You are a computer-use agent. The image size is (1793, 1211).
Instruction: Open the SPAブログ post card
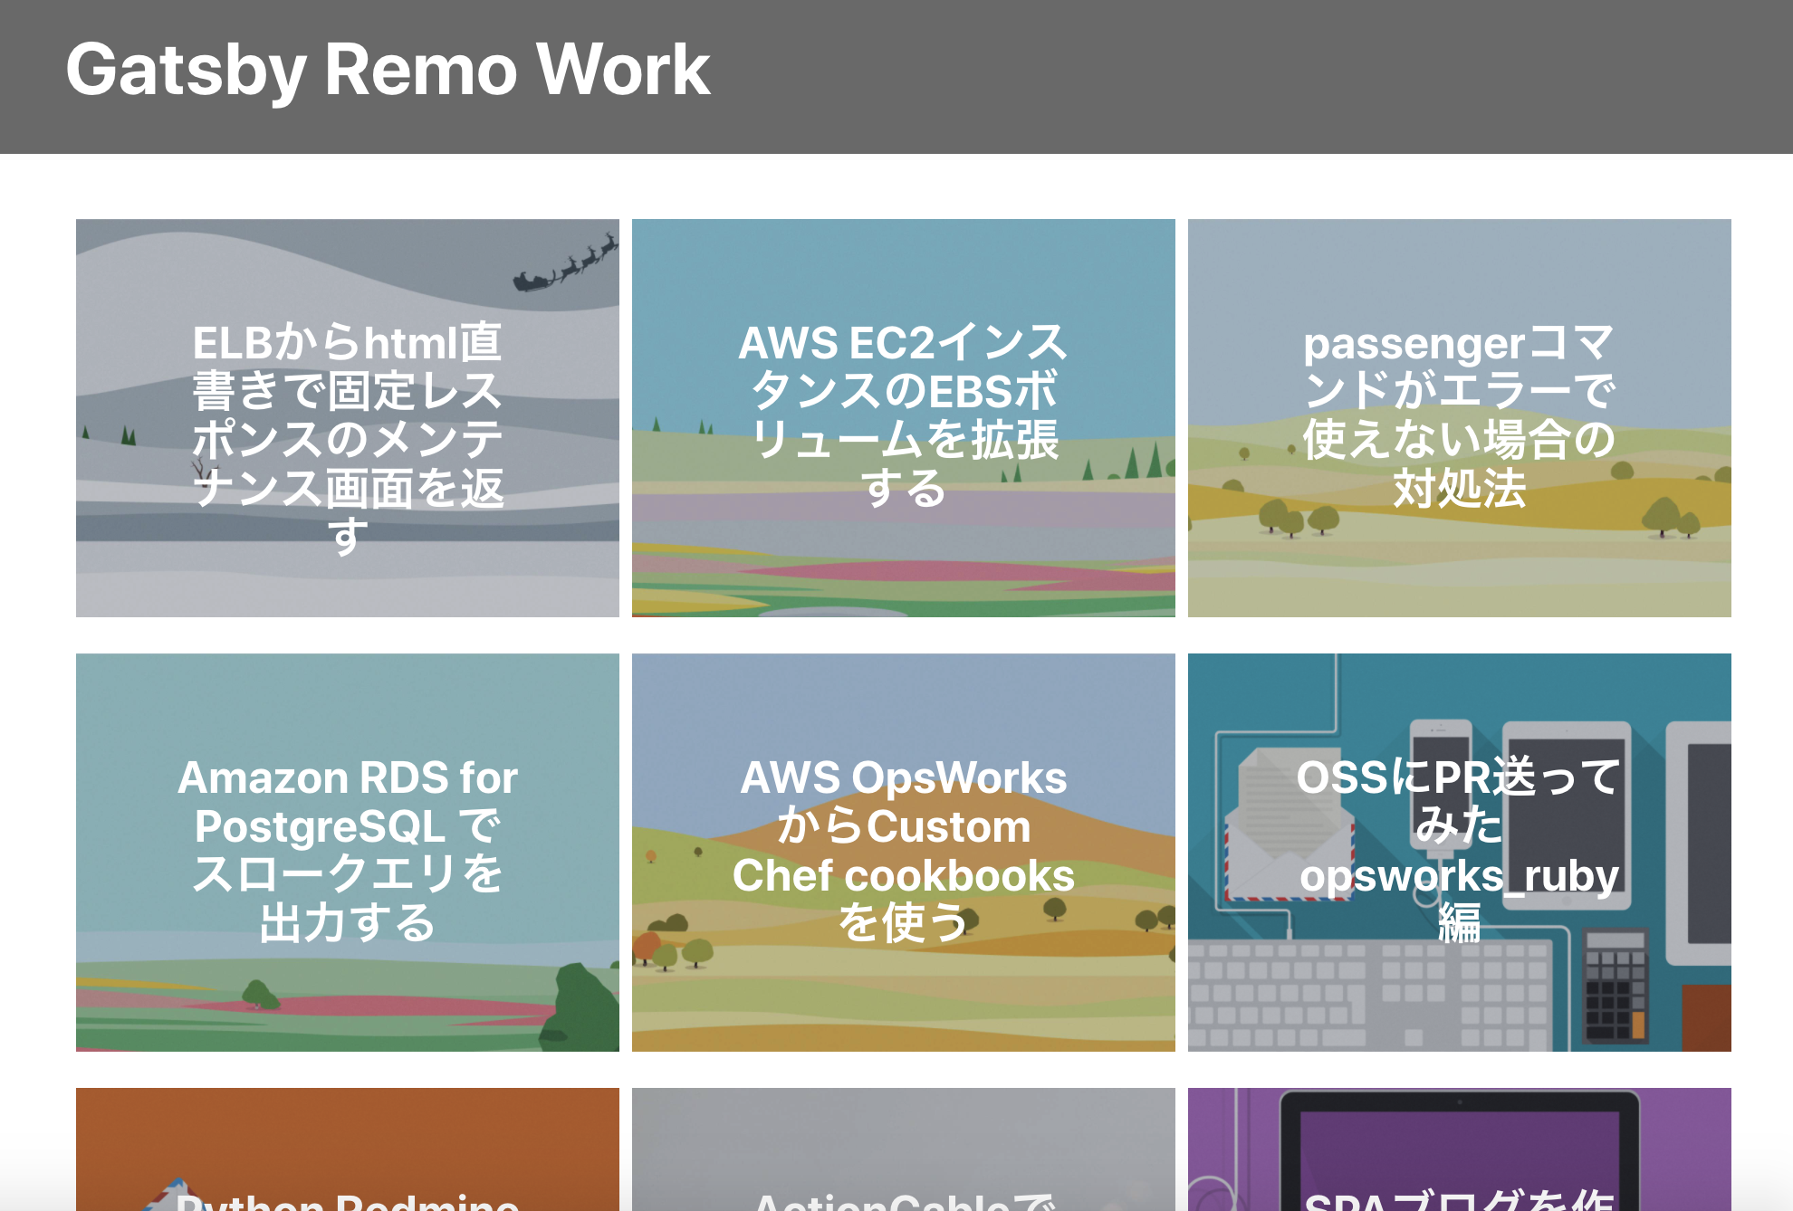point(1460,1149)
